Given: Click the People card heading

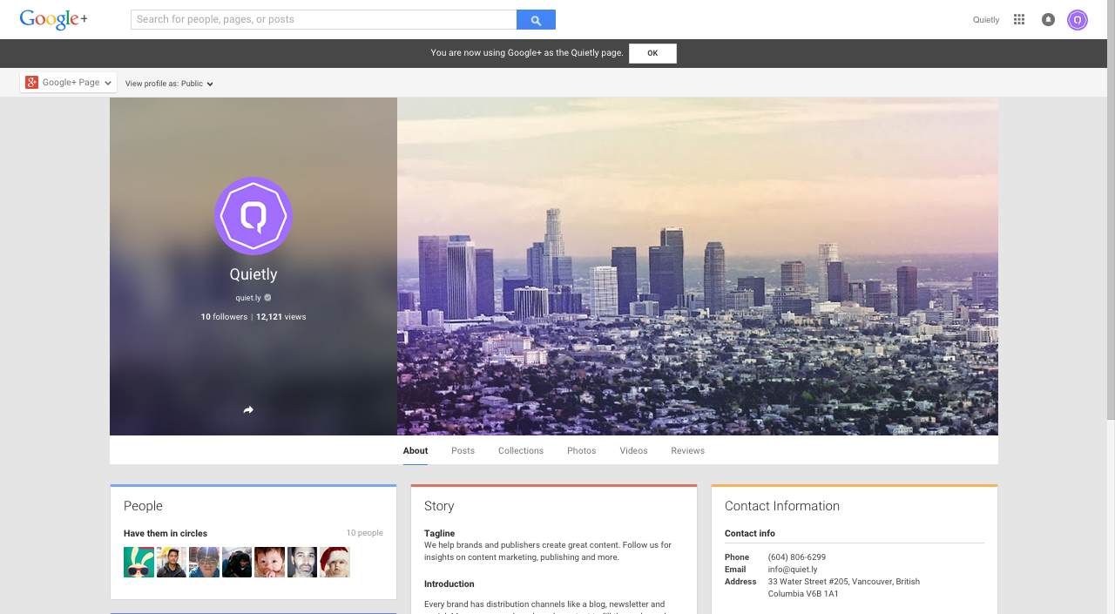Looking at the screenshot, I should pyautogui.click(x=143, y=506).
